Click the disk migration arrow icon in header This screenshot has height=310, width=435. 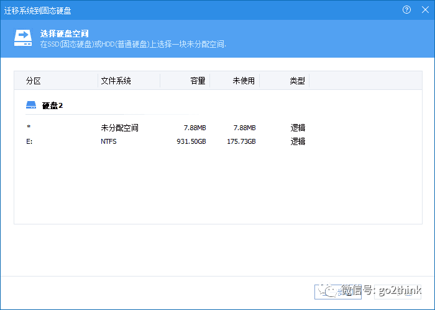click(x=23, y=38)
